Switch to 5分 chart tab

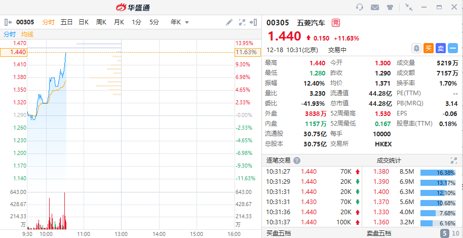point(154,22)
